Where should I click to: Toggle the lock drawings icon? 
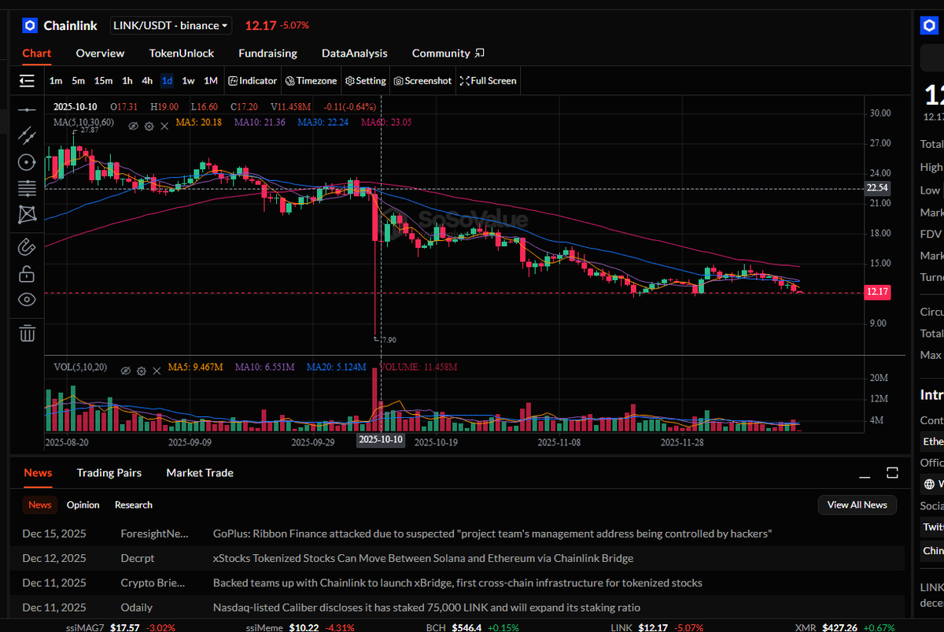27,273
